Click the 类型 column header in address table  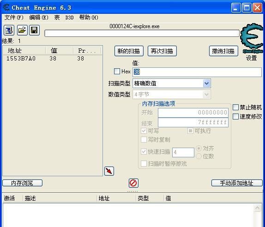point(150,198)
